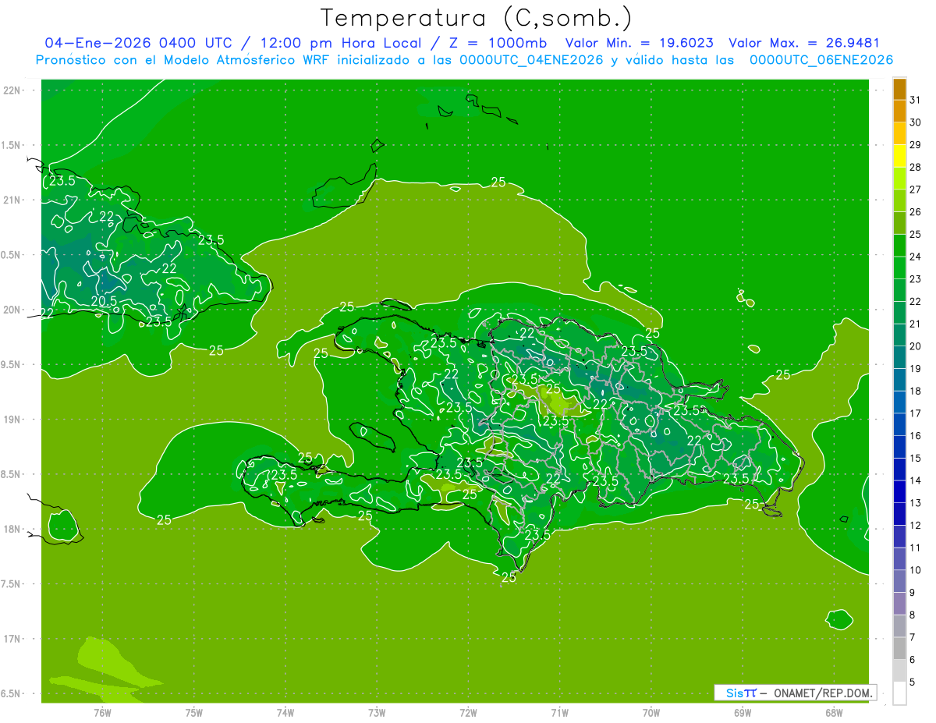Click the orange-brown swatch above 31 on the scale

(899, 90)
